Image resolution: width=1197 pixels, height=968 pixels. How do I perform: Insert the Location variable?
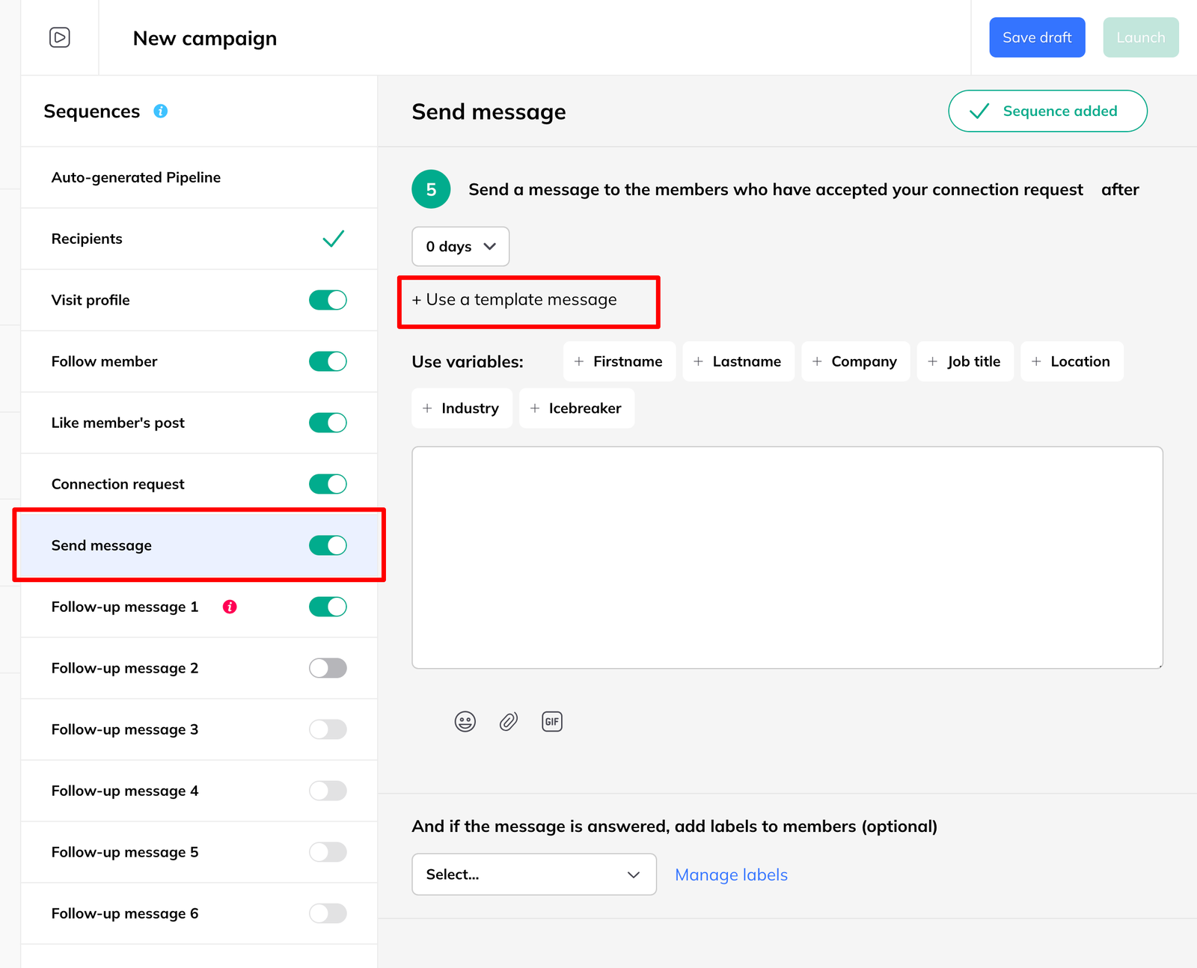tap(1072, 361)
